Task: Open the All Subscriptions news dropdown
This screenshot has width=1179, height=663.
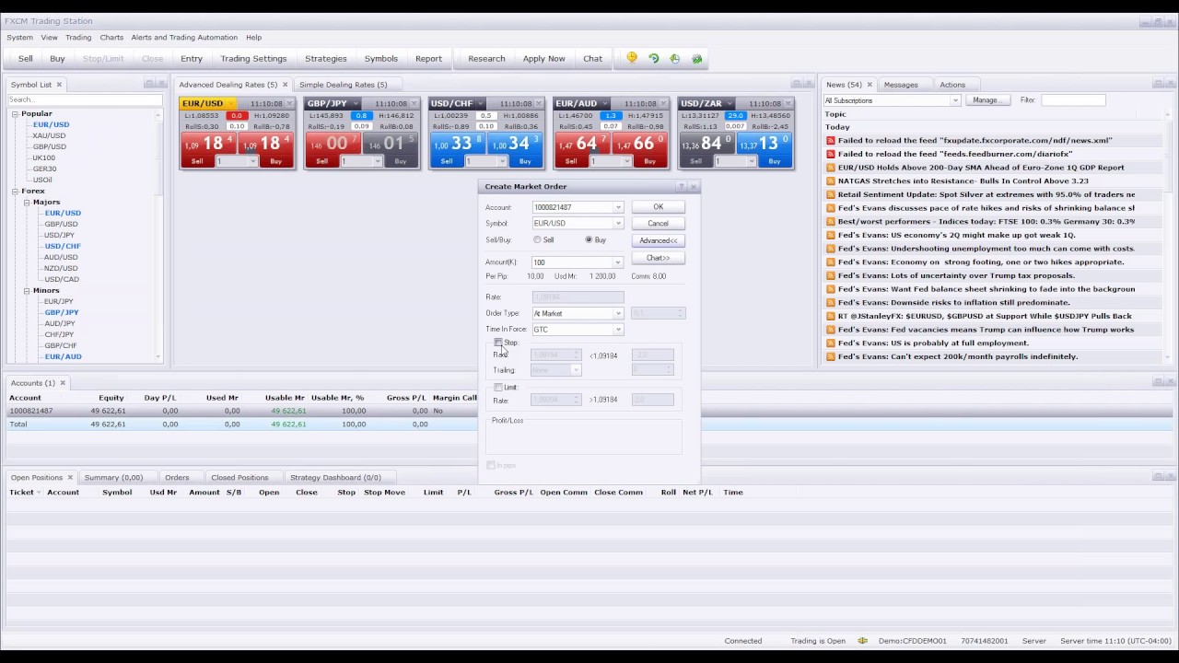Action: tap(955, 100)
